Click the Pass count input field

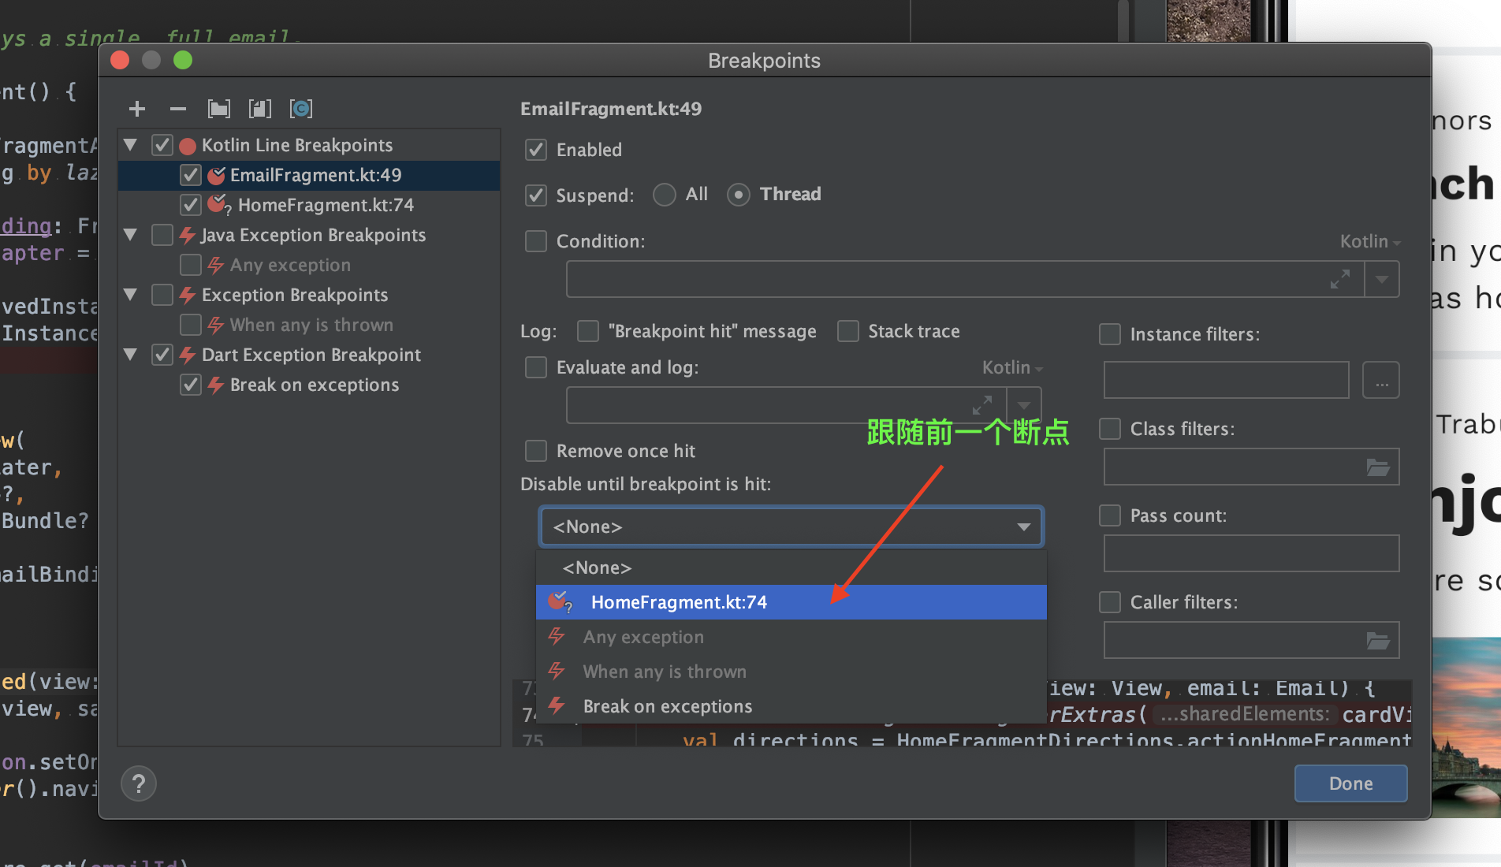pyautogui.click(x=1252, y=554)
